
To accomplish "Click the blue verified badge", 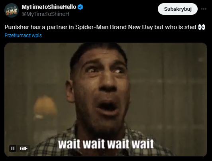I will coord(80,7).
